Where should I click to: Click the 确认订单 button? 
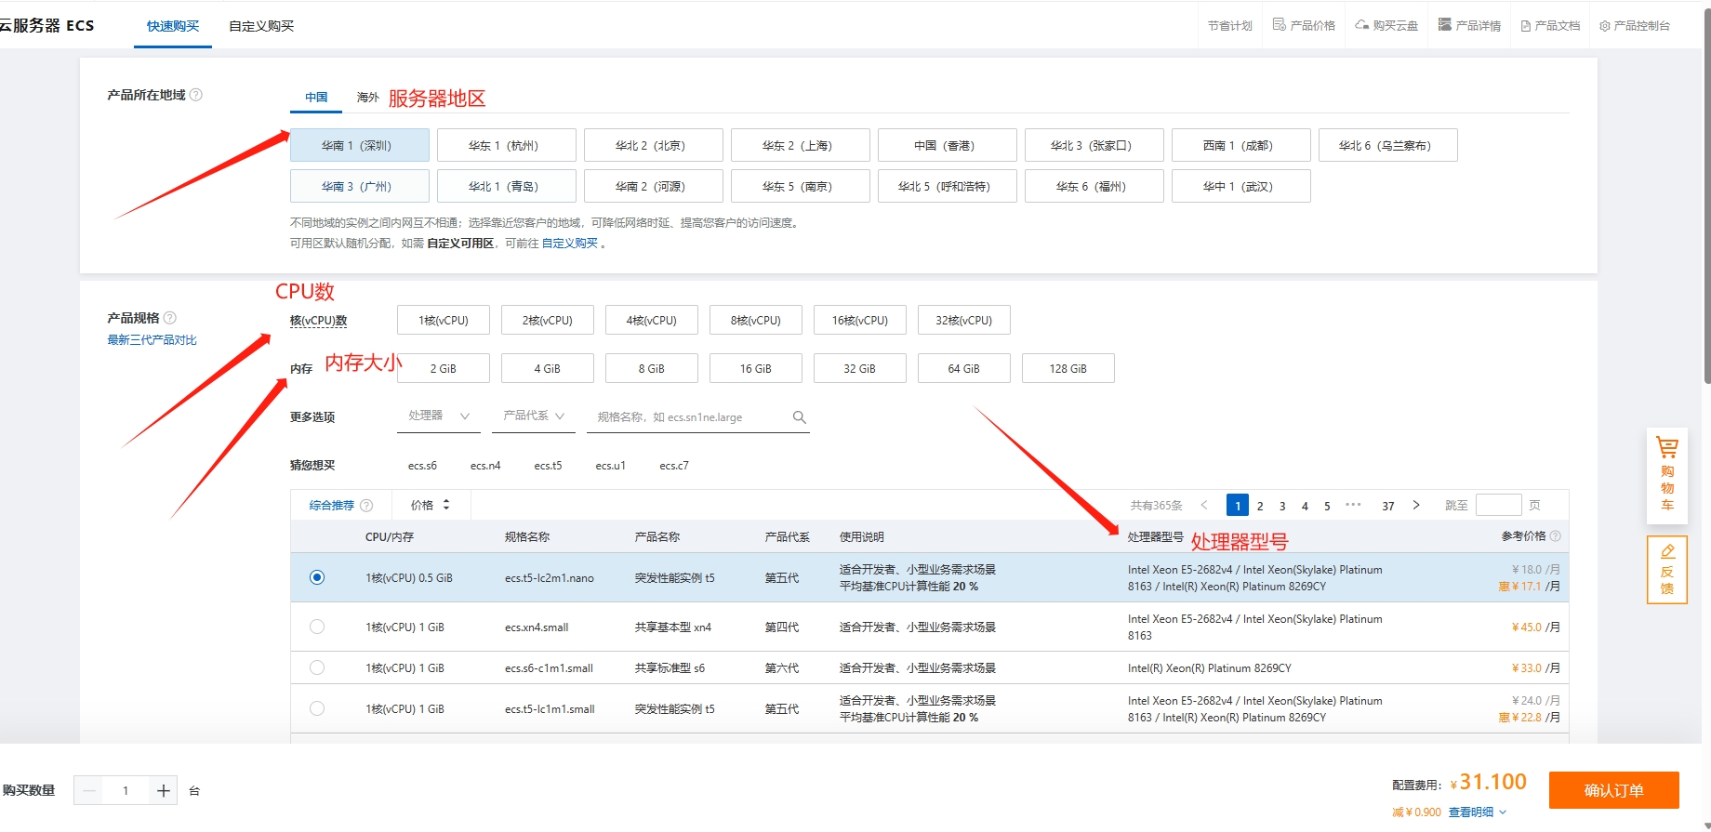coord(1614,790)
